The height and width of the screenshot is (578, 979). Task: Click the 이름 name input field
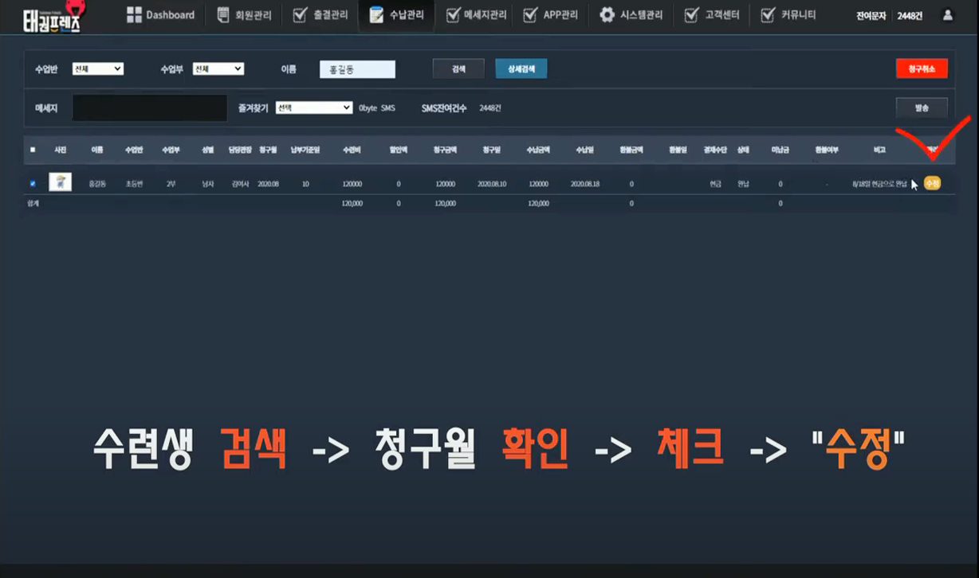tap(357, 70)
